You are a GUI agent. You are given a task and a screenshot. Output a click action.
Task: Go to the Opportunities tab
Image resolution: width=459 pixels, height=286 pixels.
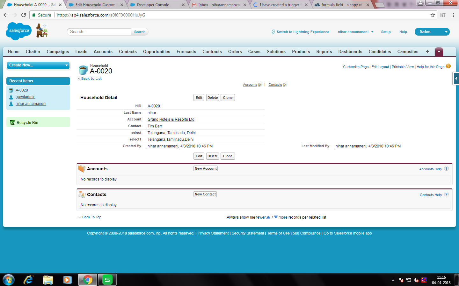(x=157, y=51)
